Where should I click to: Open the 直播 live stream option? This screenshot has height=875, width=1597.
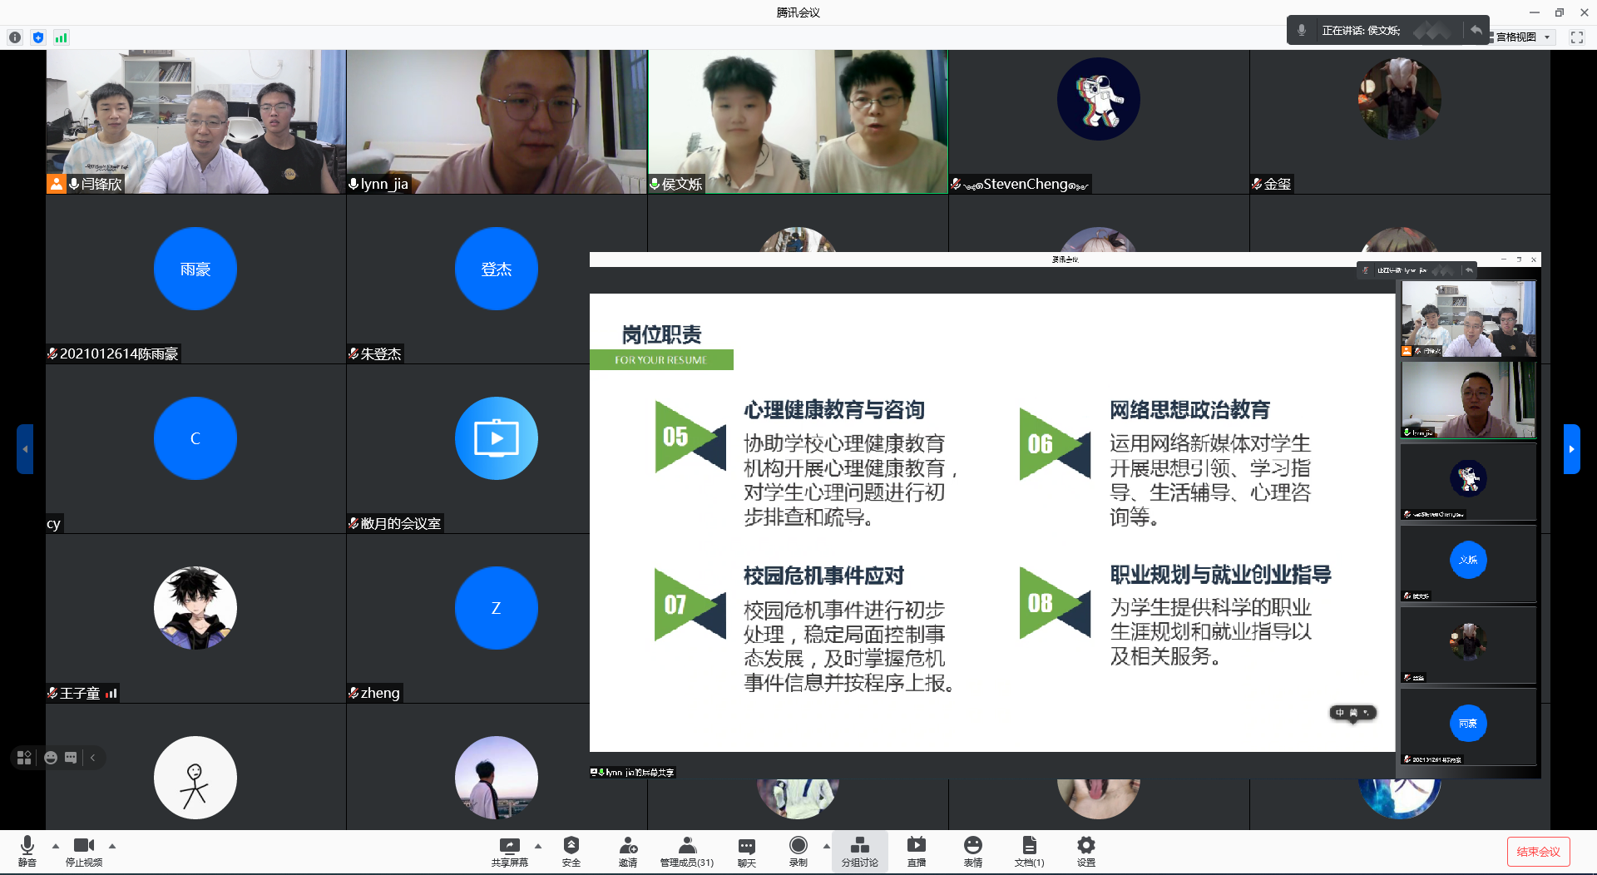[916, 851]
